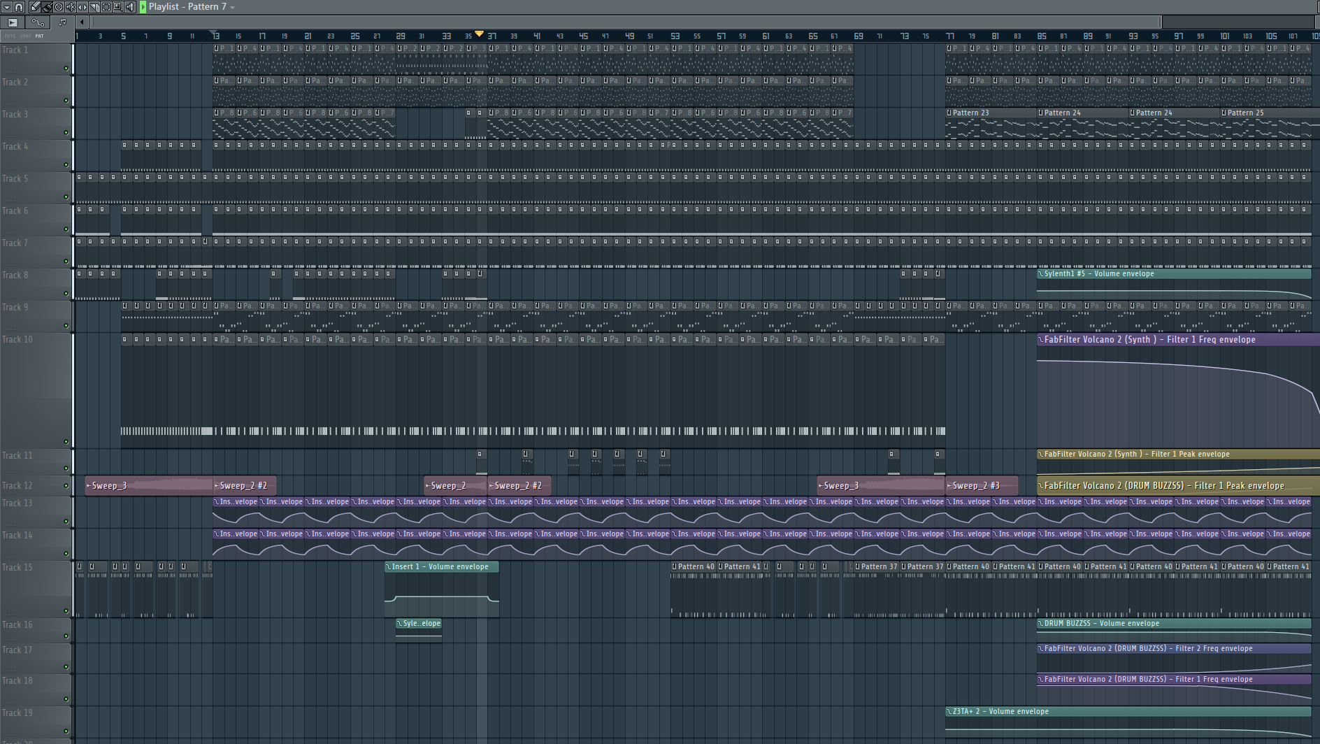Select CHAN focus mode

point(25,36)
